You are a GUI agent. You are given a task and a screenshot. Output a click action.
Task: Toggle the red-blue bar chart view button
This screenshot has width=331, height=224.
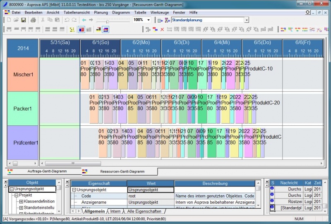click(81, 30)
